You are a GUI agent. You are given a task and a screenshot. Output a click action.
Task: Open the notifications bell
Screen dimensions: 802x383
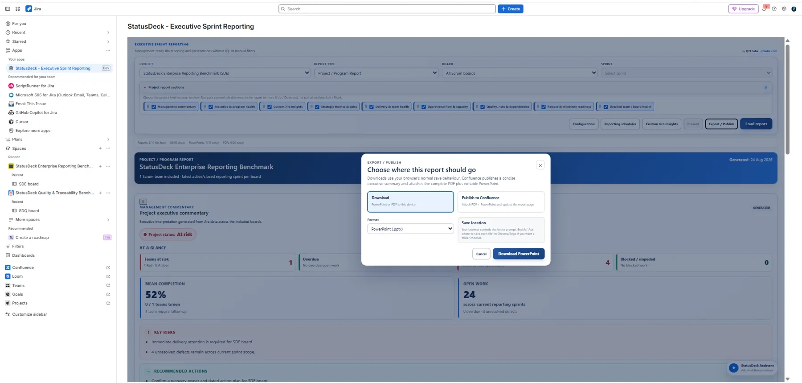click(x=764, y=9)
